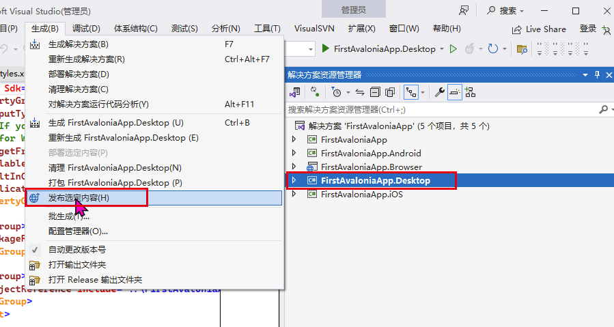Screen dimensions: 614x327
Task: Choose 重新生成解决方案(R) menu item
Action: tap(154, 59)
